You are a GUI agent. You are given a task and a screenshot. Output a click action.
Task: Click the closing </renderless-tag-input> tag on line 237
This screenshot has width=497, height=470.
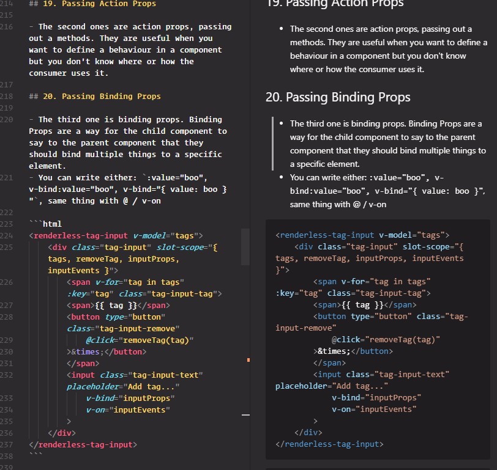[87, 444]
